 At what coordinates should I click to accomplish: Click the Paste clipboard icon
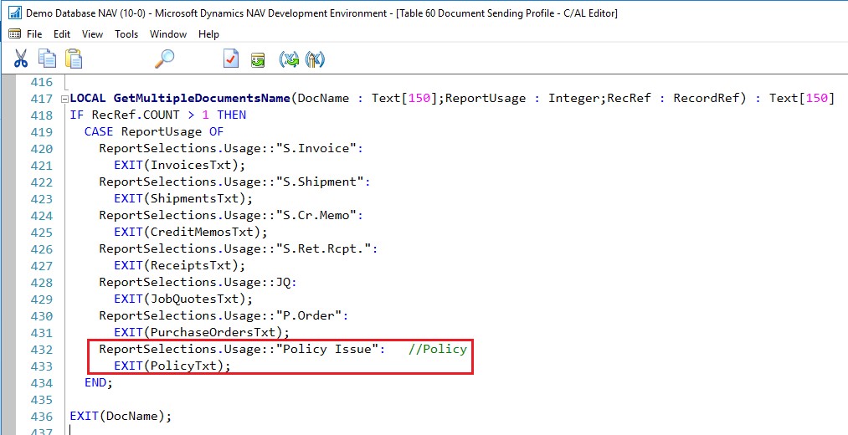click(74, 59)
